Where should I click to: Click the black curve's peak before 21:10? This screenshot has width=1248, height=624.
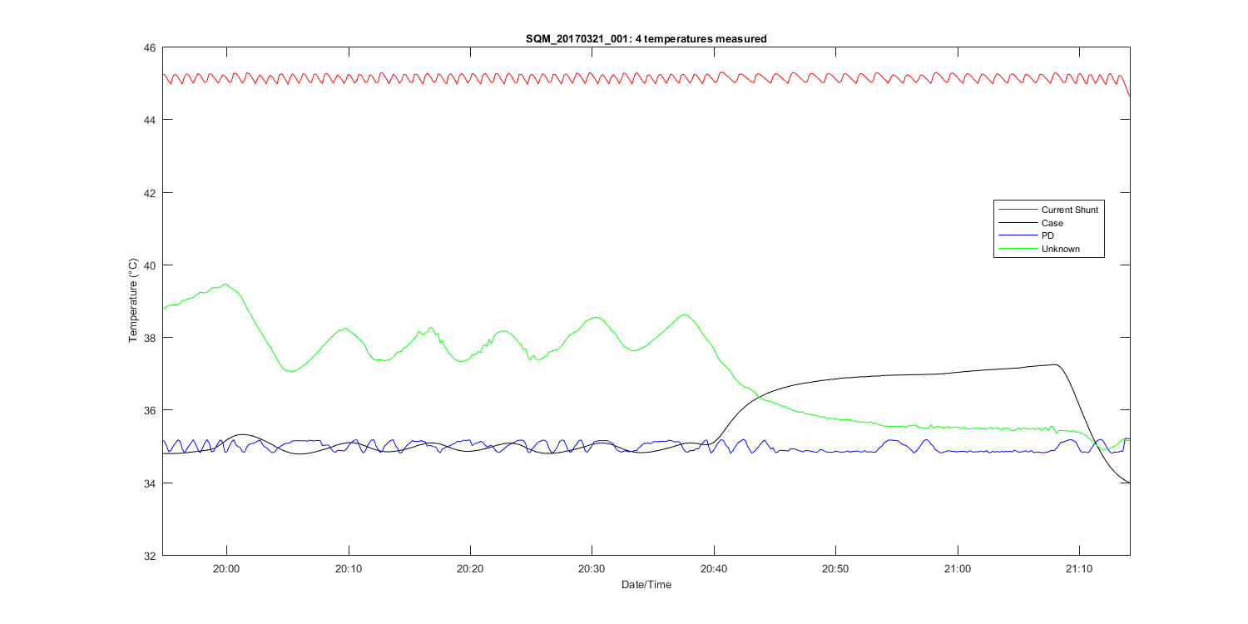point(1055,364)
